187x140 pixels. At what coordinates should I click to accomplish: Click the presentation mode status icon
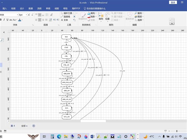[165, 131]
